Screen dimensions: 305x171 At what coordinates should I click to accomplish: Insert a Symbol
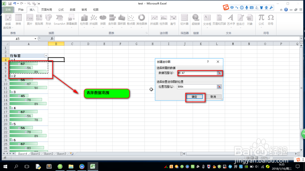tap(271, 20)
